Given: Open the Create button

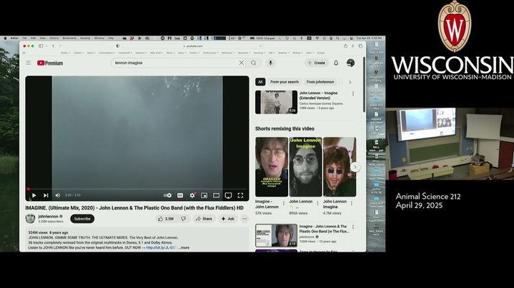Looking at the screenshot, I should [x=317, y=63].
